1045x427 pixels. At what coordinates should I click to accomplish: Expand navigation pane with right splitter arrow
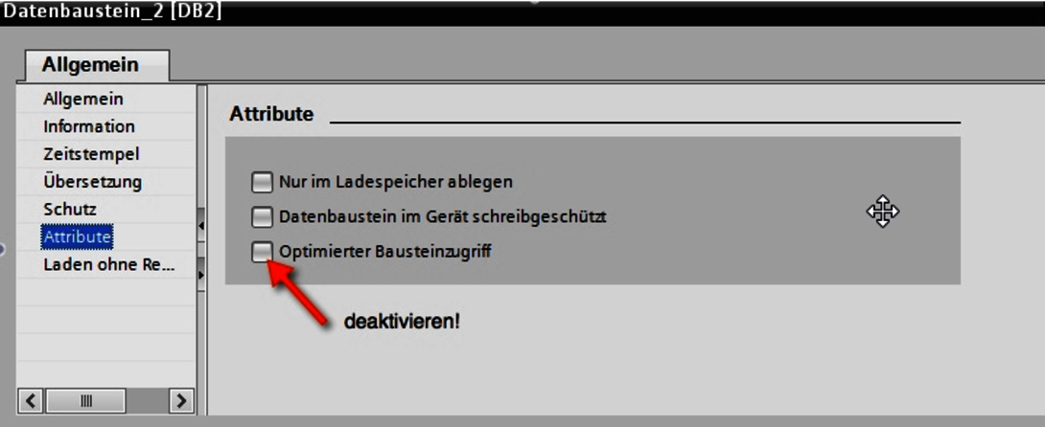200,275
